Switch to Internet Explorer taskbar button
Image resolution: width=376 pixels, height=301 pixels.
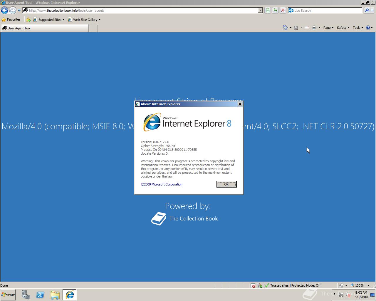point(70,295)
